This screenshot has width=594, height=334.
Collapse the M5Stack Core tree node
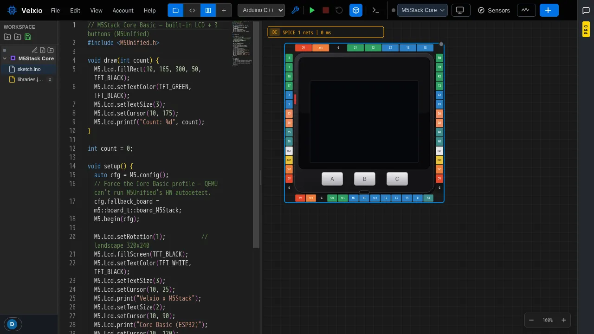tap(5, 58)
